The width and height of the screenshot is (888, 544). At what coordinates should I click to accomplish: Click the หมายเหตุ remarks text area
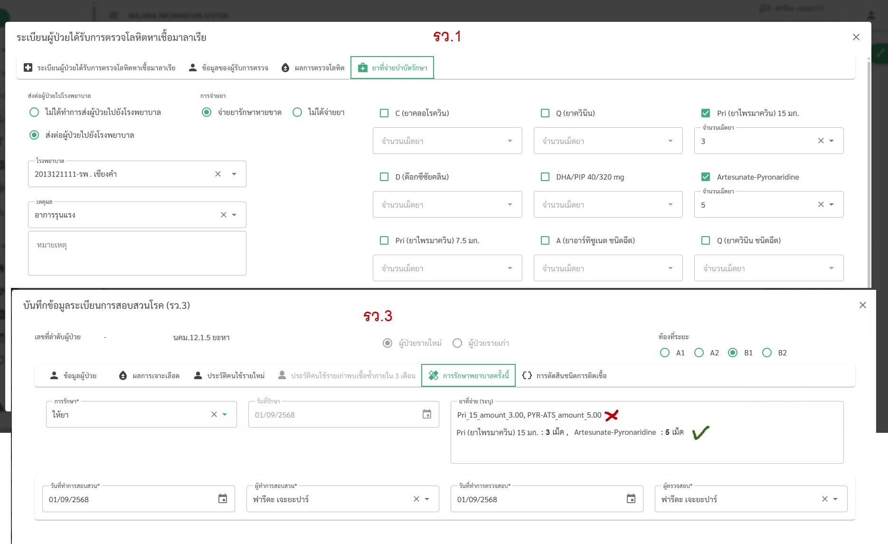[137, 253]
